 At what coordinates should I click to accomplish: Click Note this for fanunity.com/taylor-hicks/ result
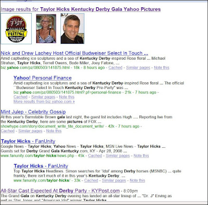pyautogui.click(x=137, y=181)
